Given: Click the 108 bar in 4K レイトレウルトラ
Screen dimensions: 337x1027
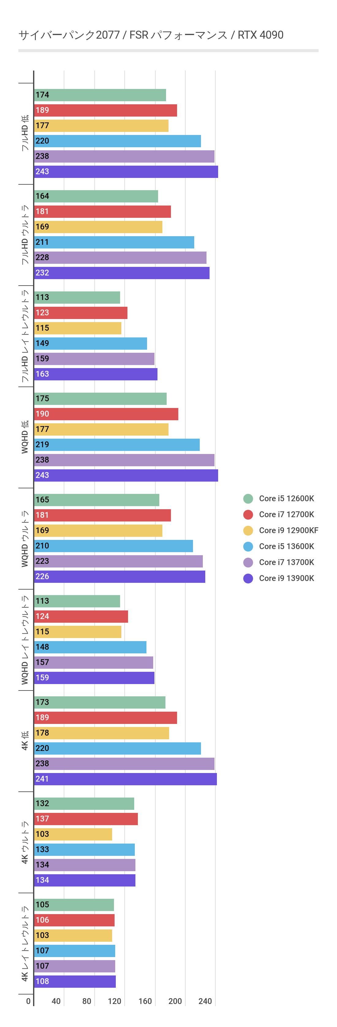Looking at the screenshot, I should click(75, 981).
